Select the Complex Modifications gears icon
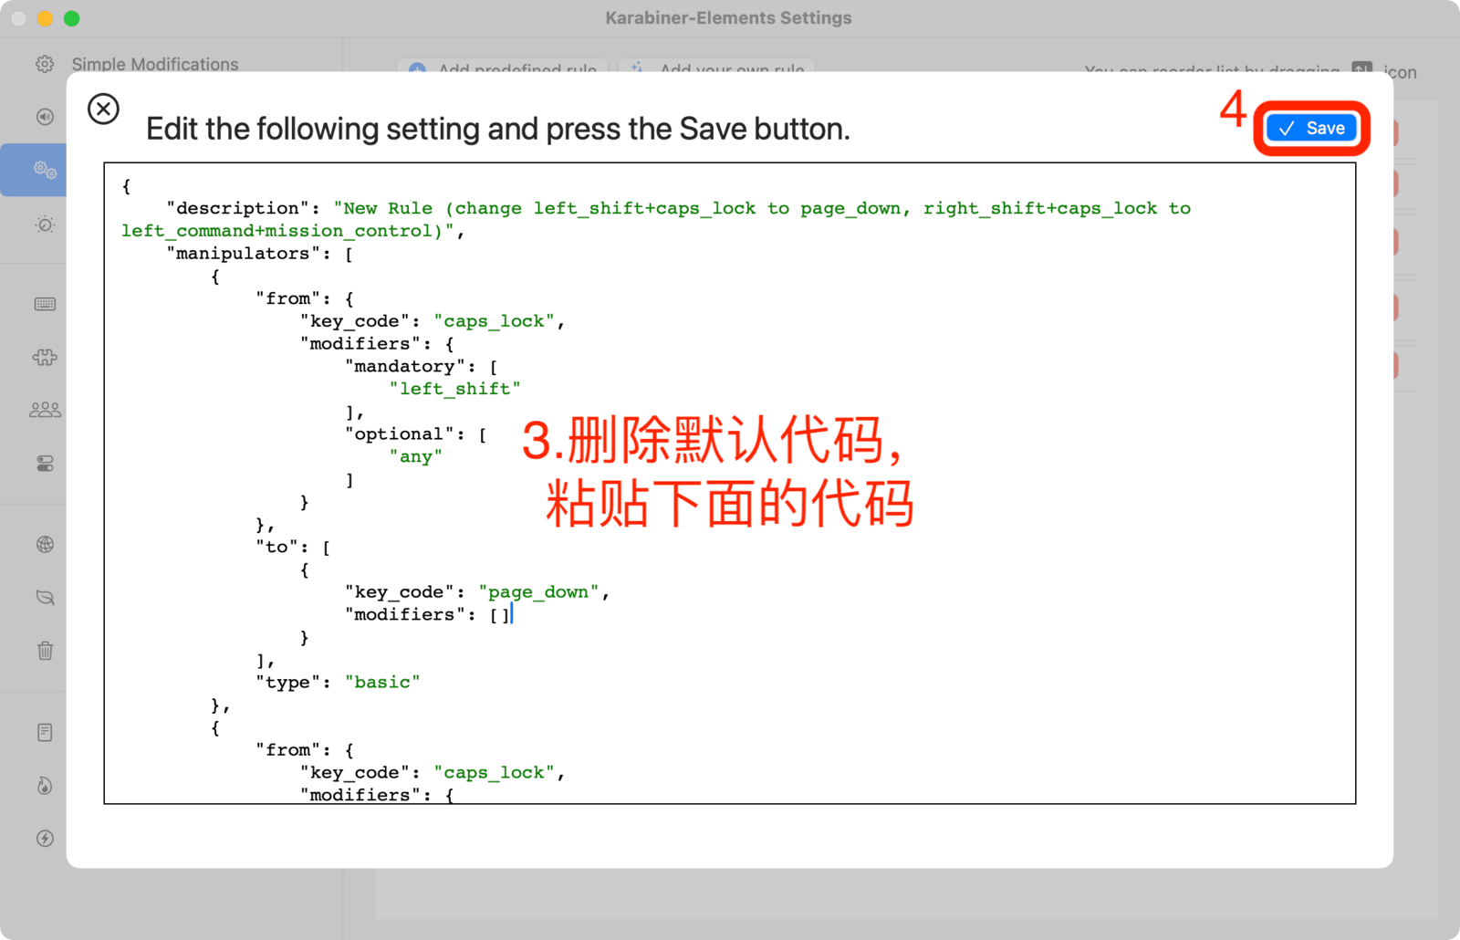1460x940 pixels. pyautogui.click(x=45, y=170)
